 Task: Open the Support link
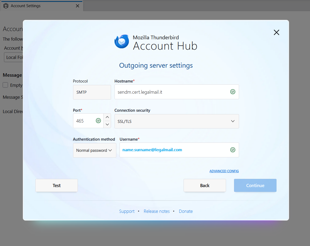(x=127, y=212)
